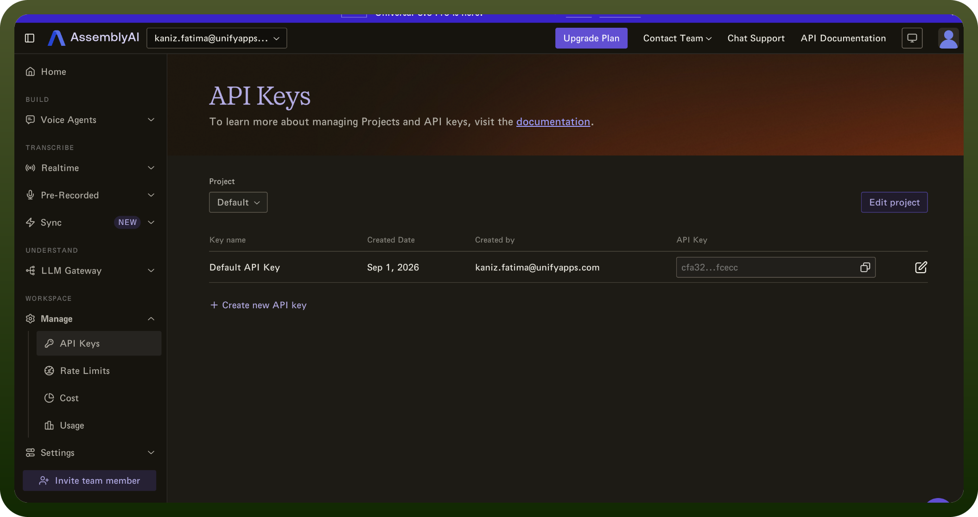Click the API Keys page heading
Screen dimensions: 978x517
(x=260, y=96)
